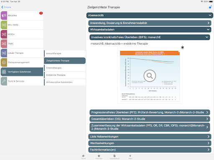Open the HER2+ section icon
Screen dimensions: 214x160
(x=4, y=34)
